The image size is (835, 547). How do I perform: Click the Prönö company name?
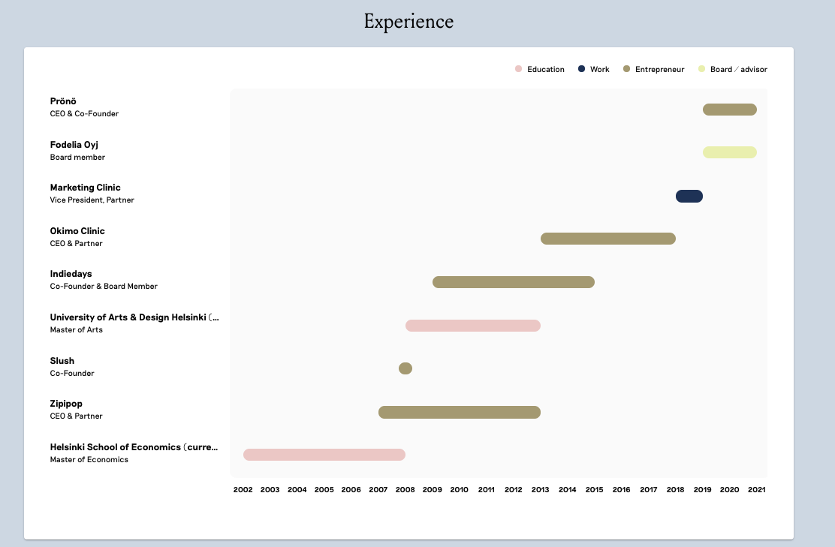[63, 101]
